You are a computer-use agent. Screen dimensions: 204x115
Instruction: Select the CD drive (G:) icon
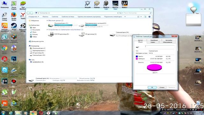(82, 34)
